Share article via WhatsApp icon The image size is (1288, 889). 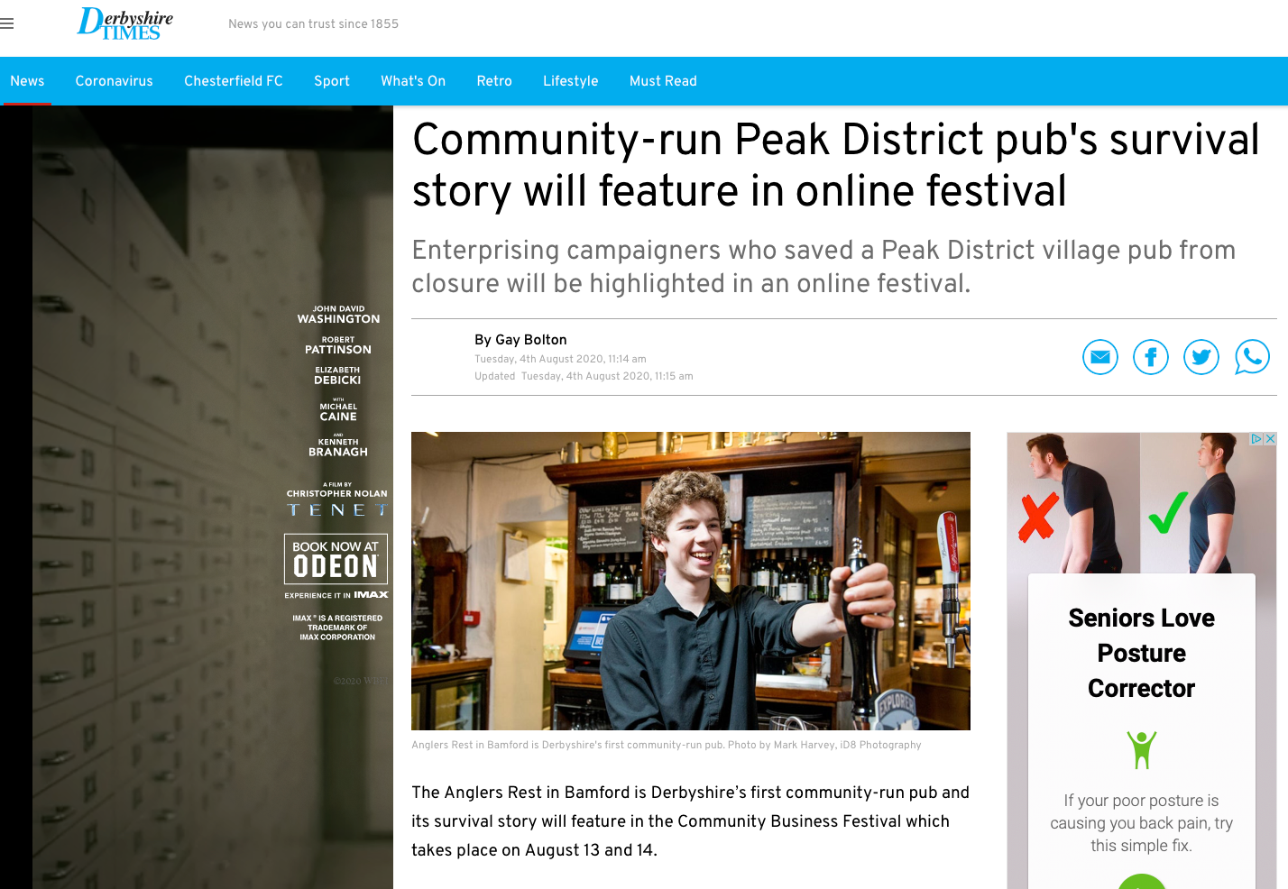[1251, 357]
